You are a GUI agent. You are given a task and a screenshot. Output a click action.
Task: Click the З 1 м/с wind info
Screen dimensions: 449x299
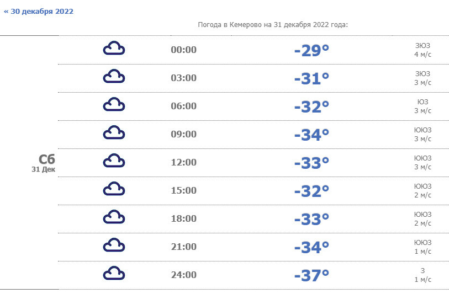[422, 275]
